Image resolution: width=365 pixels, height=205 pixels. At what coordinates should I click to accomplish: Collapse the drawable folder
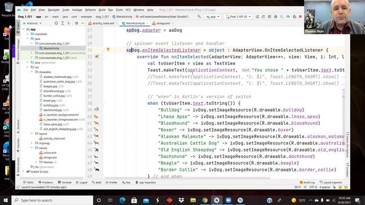32,72
